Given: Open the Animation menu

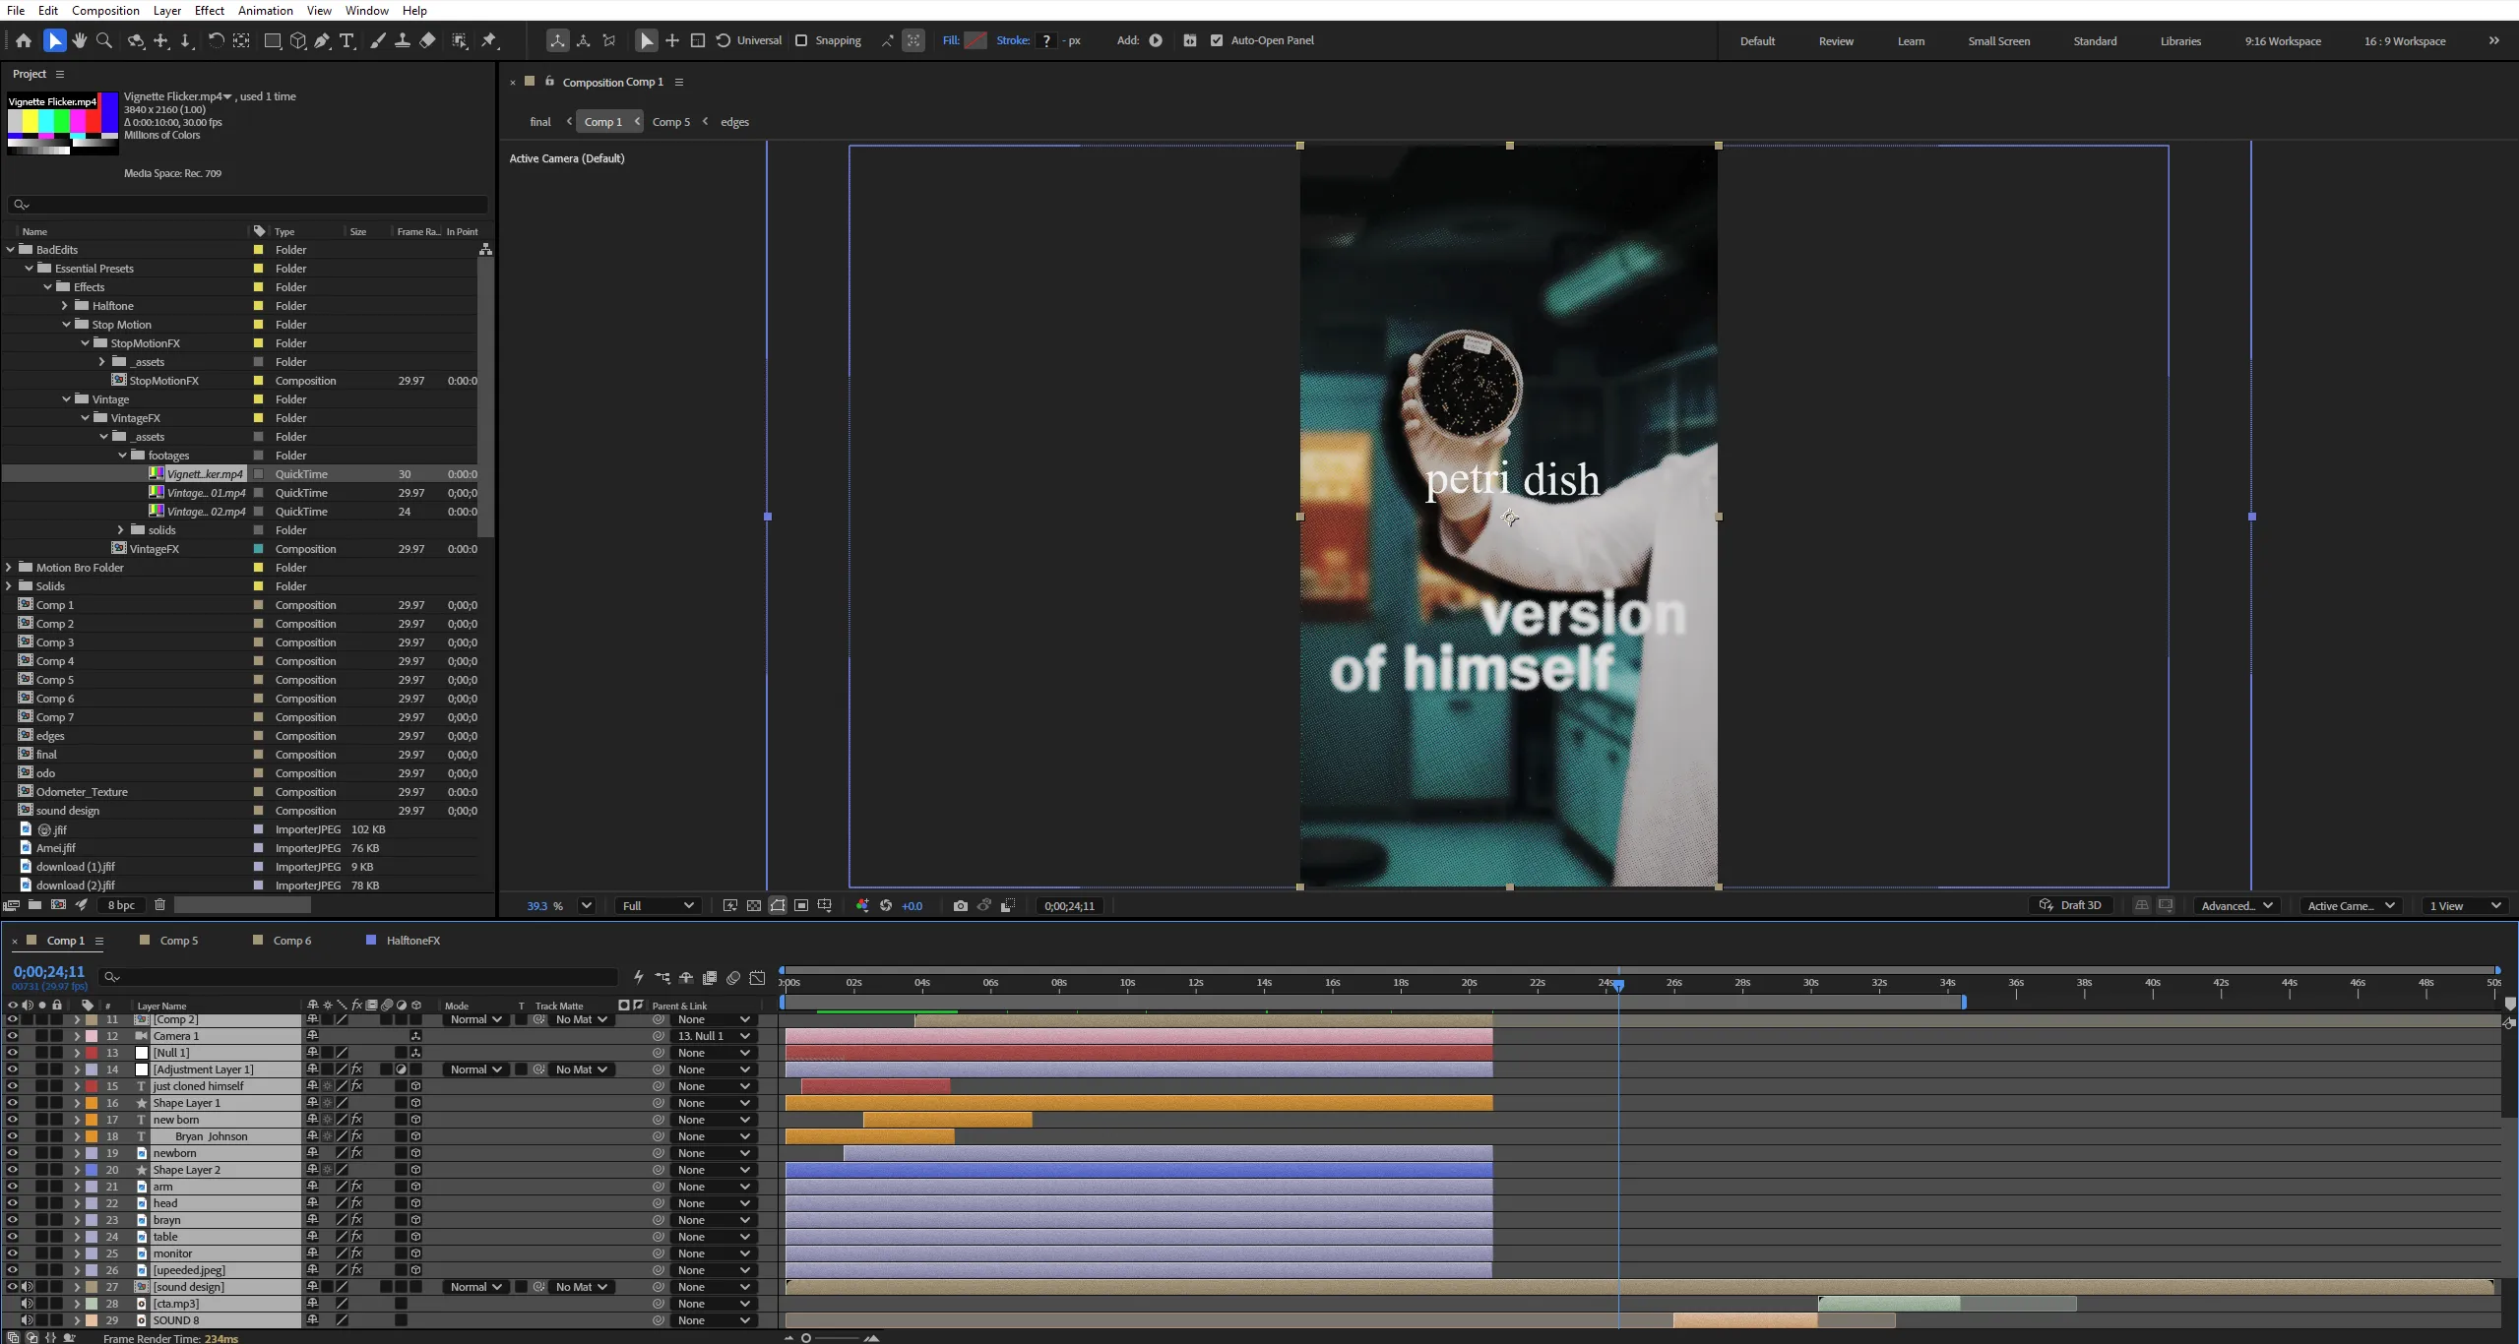Looking at the screenshot, I should (266, 11).
